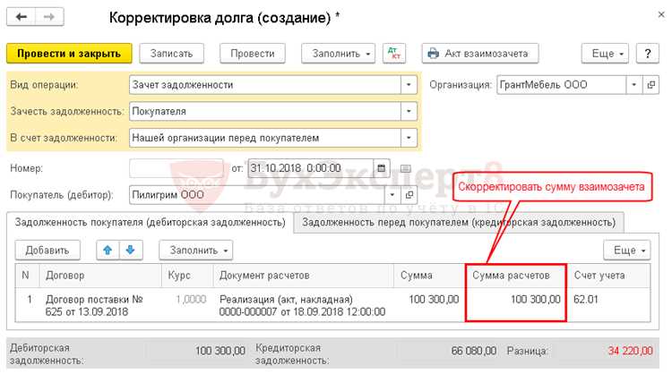Go back with the left arrow

pos(21,17)
